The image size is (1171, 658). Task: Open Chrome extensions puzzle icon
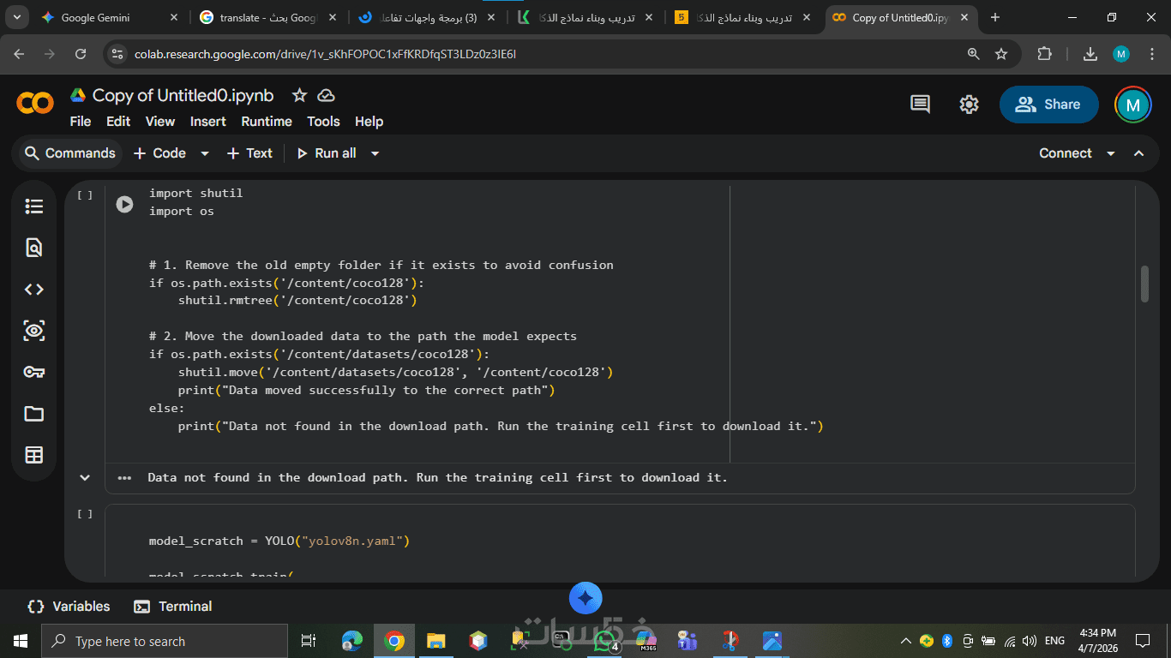(x=1044, y=54)
